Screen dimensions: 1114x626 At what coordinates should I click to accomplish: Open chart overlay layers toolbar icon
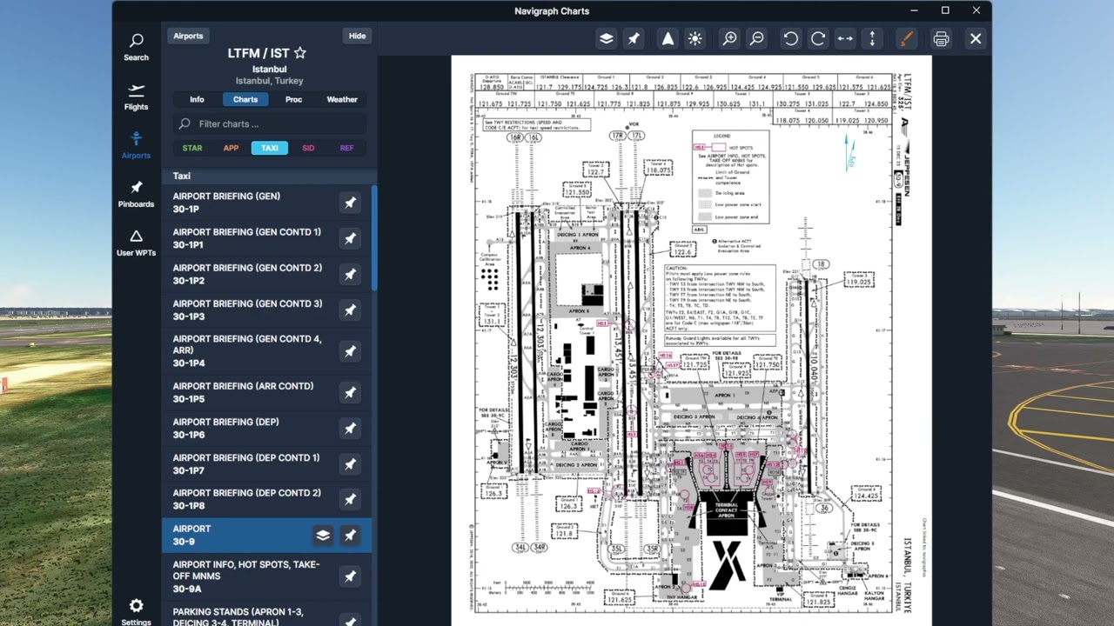coord(607,39)
